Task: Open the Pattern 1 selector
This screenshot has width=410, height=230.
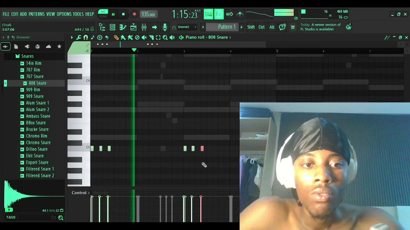Action: [x=222, y=27]
